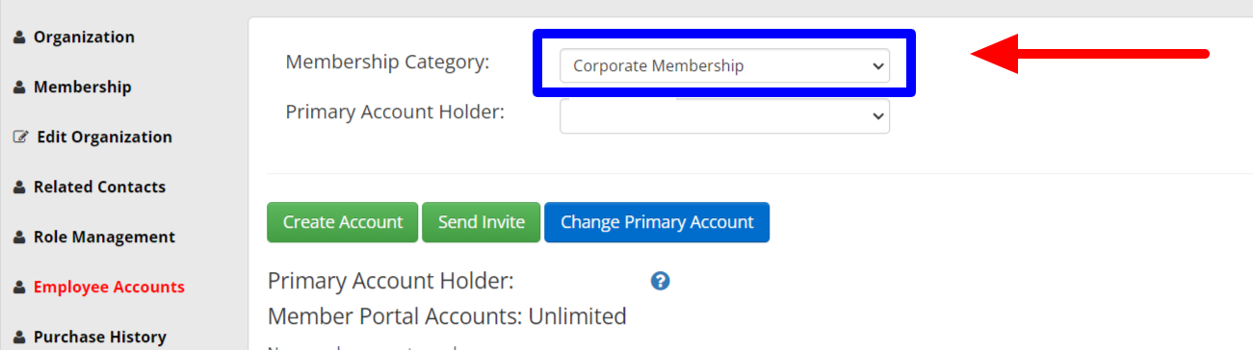This screenshot has height=350, width=1253.
Task: Open Related Contacts from the sidebar
Action: (x=99, y=187)
